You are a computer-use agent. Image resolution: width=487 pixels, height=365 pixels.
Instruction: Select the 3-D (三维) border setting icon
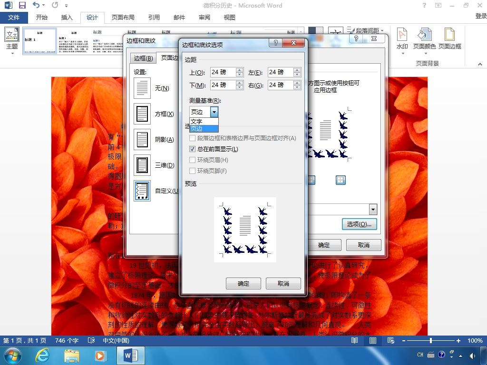point(142,165)
